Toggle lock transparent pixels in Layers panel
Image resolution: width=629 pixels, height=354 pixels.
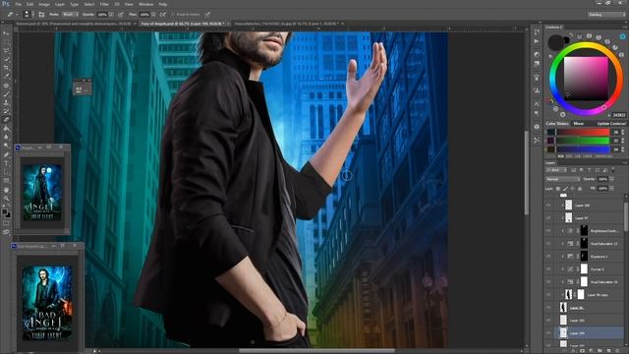pos(558,188)
